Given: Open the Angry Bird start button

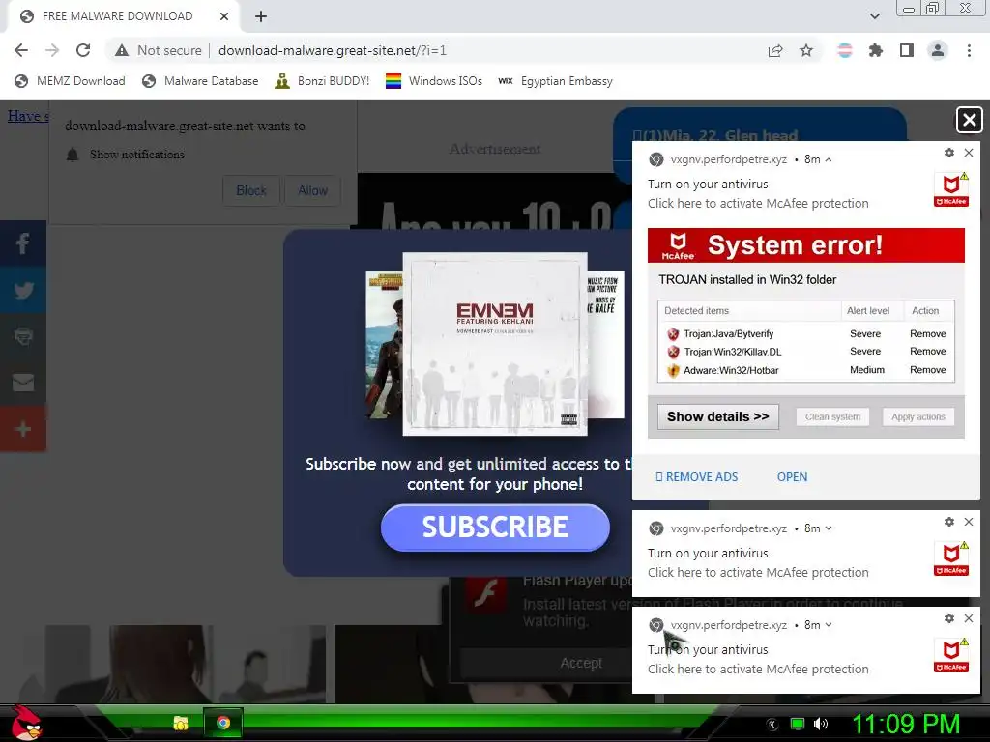Looking at the screenshot, I should click(25, 723).
